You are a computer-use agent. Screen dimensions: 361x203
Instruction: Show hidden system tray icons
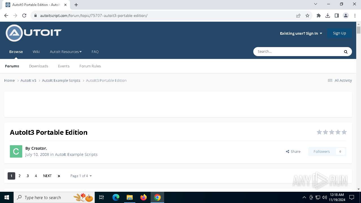click(304, 197)
